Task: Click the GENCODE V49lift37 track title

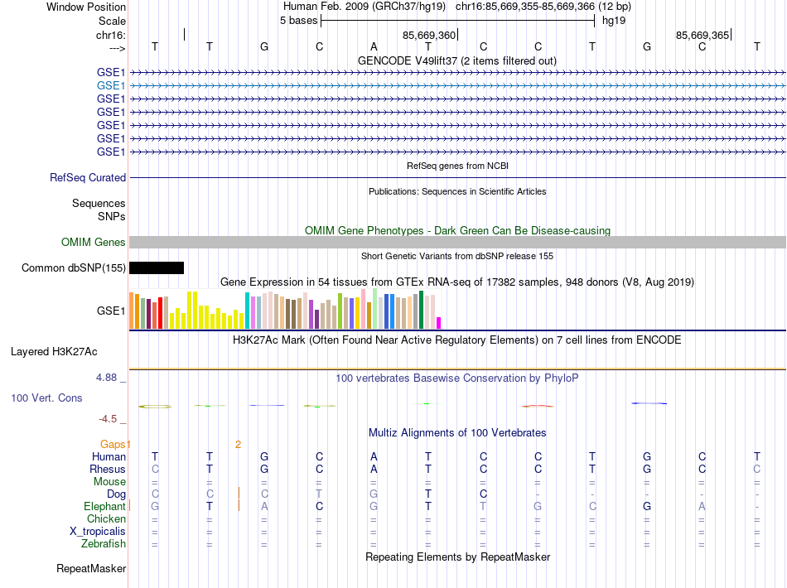Action: pyautogui.click(x=457, y=60)
